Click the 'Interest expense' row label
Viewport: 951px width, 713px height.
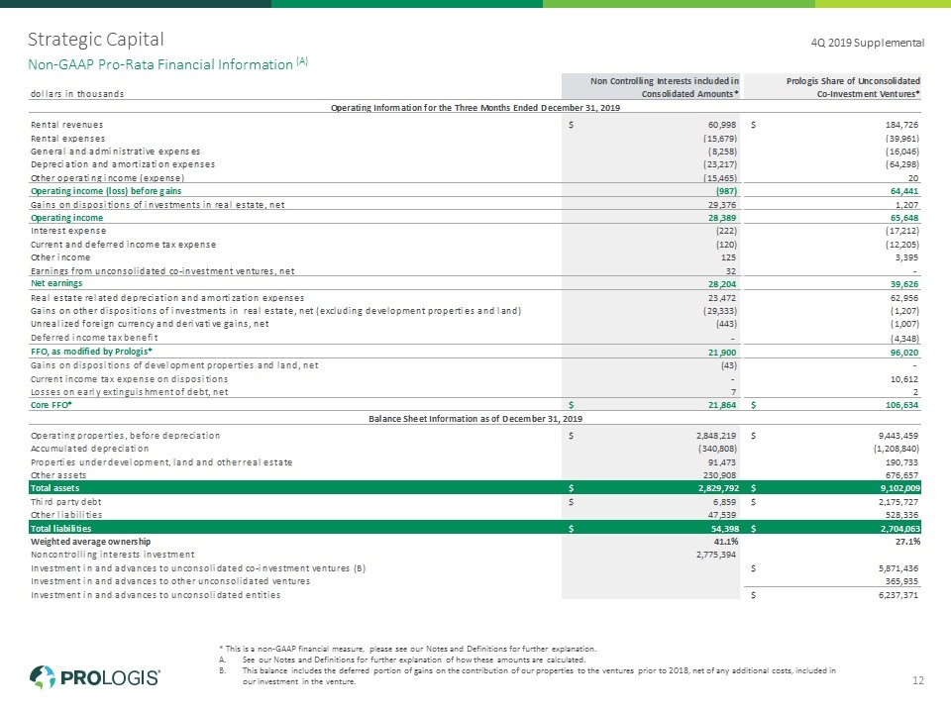[x=68, y=231]
